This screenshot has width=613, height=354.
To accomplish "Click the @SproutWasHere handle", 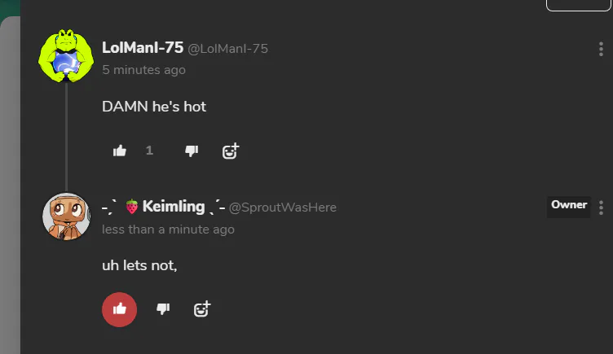I will pyautogui.click(x=283, y=208).
